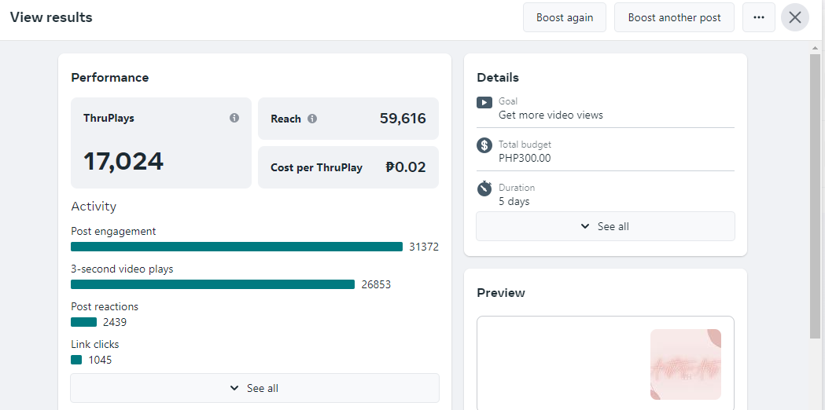This screenshot has height=410, width=825.
Task: Click the vertical scrollbar on the right
Action: coord(816,196)
